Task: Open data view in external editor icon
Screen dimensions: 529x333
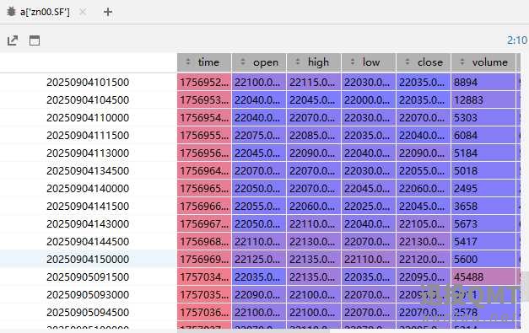Action: [13, 40]
